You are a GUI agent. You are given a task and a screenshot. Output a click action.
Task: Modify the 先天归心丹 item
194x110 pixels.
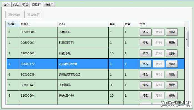pos(145,96)
